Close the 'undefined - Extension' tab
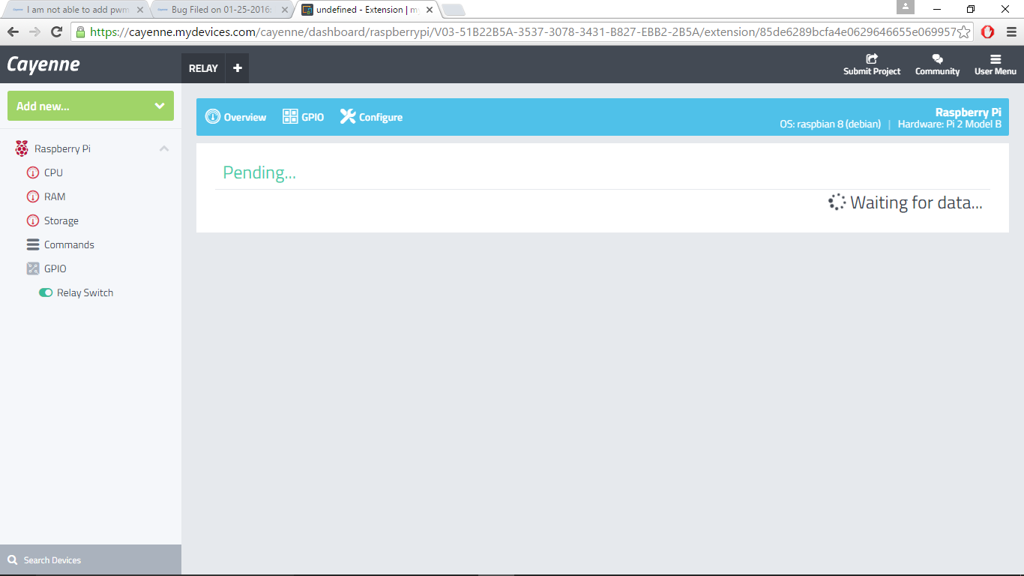This screenshot has height=576, width=1024. pyautogui.click(x=430, y=10)
